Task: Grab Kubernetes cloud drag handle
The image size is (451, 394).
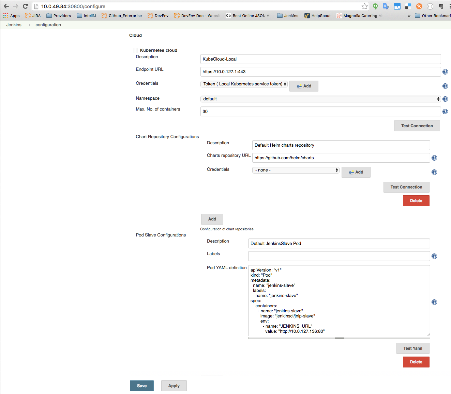Action: [135, 50]
